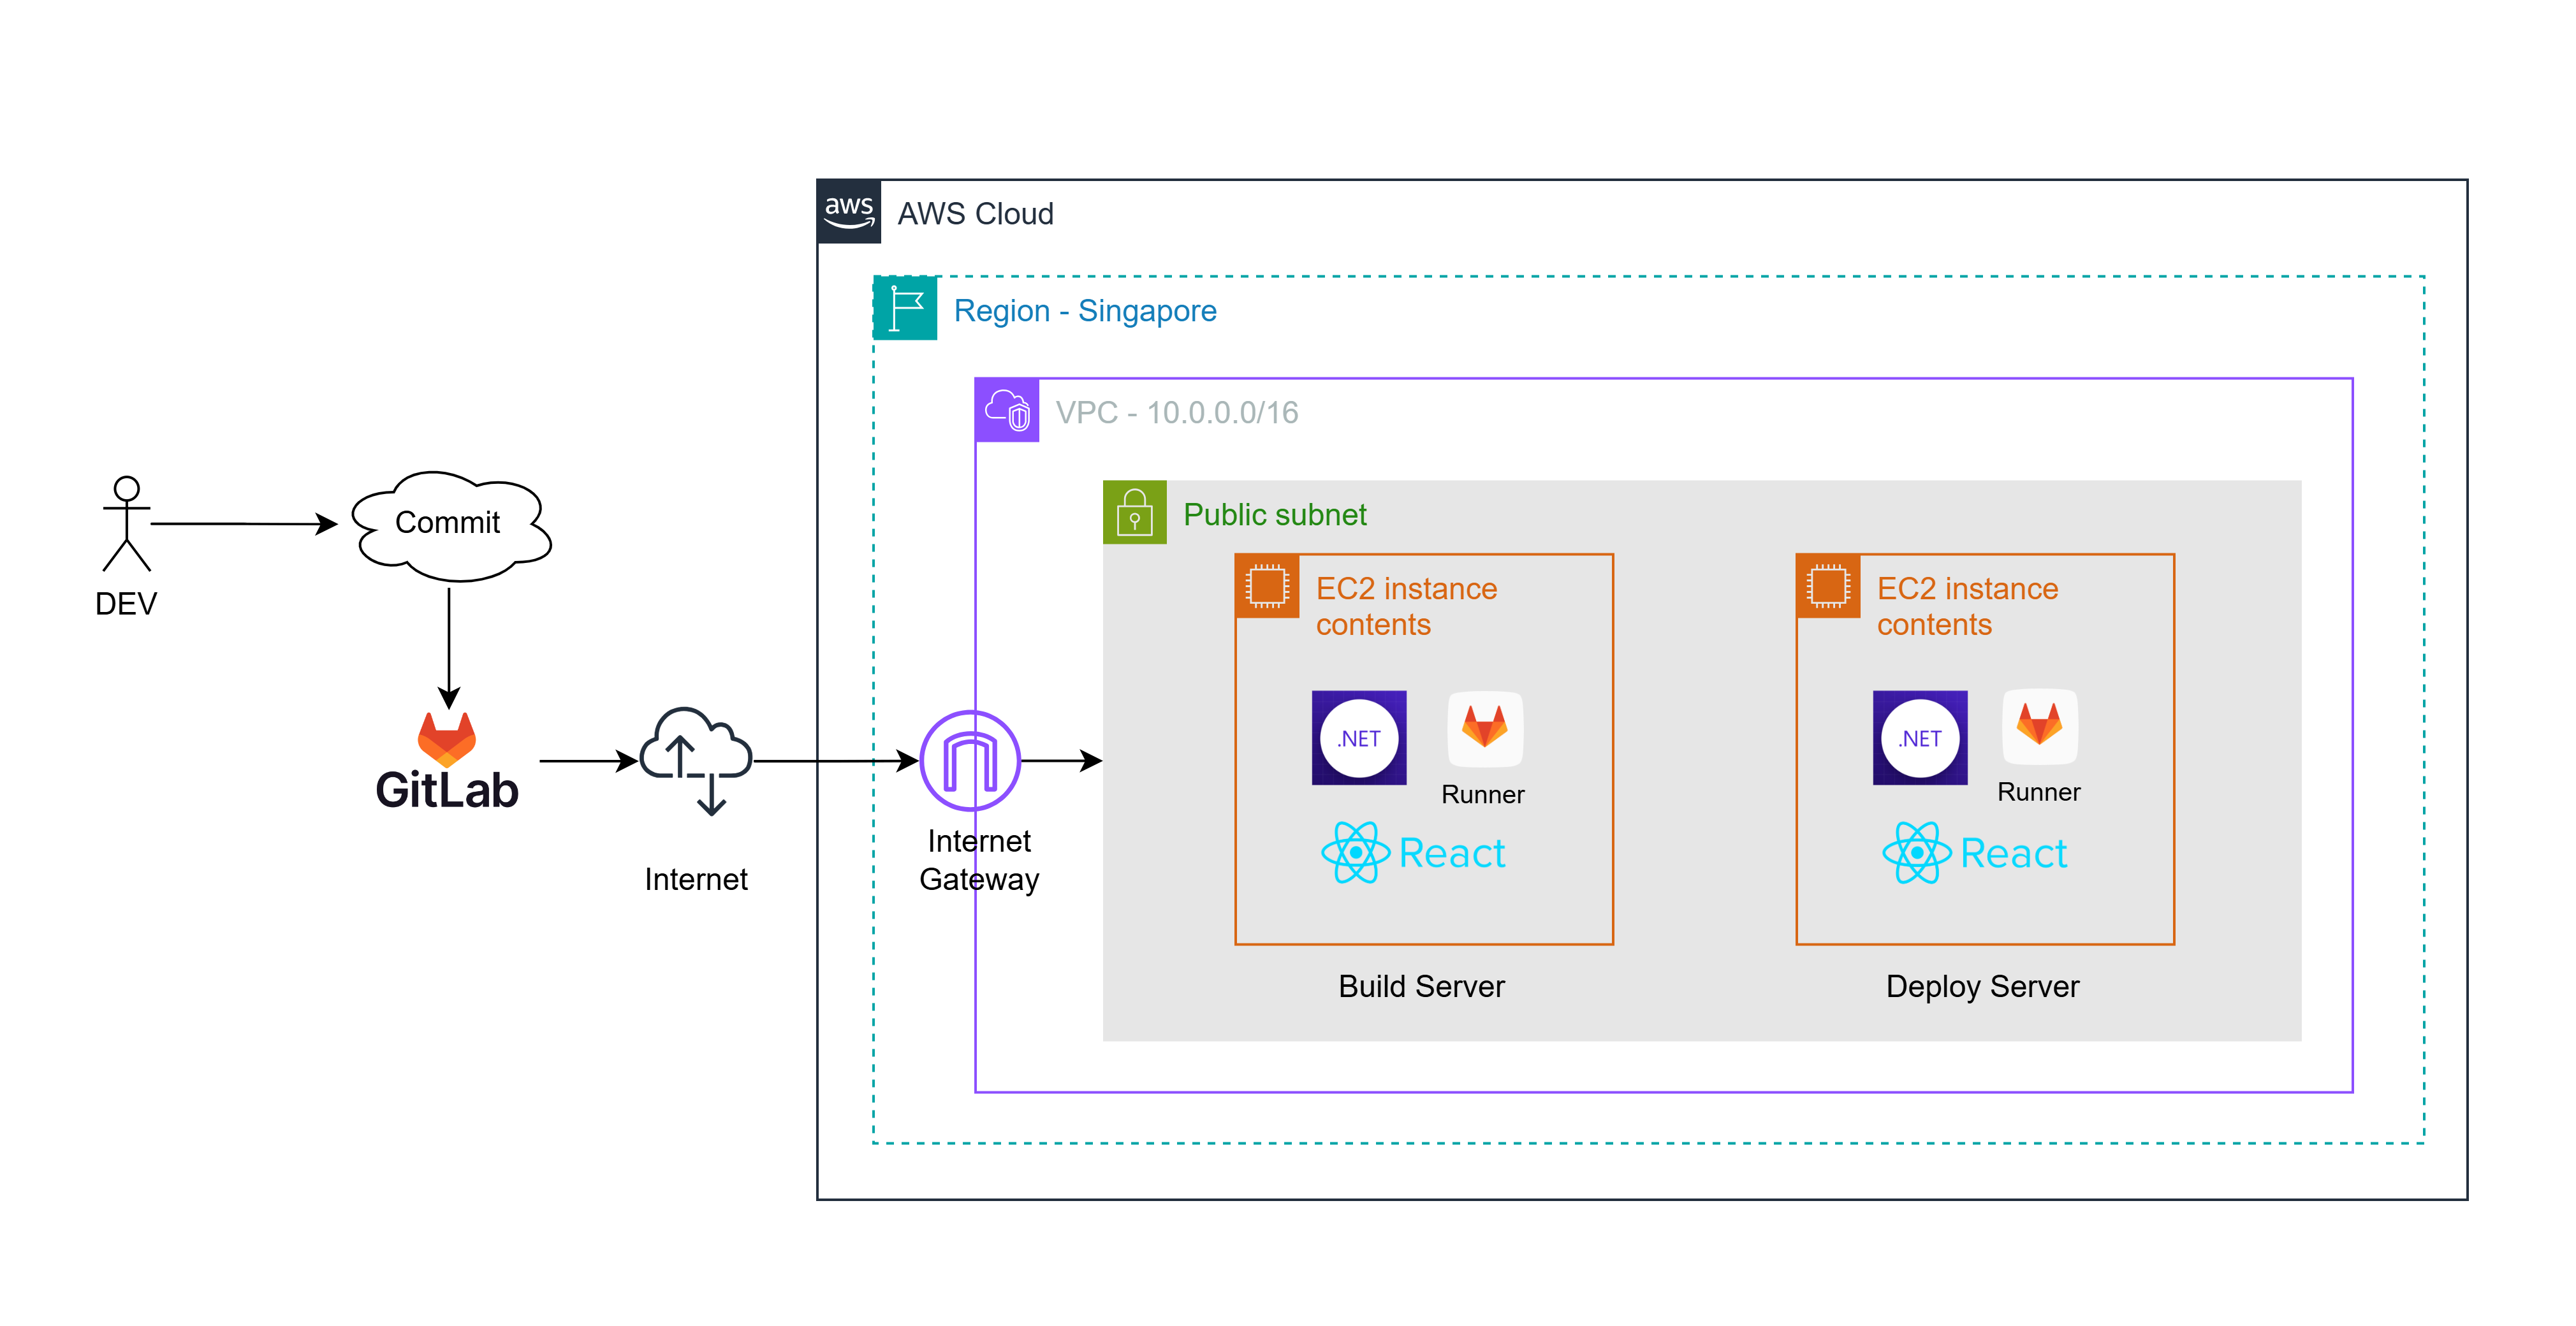Click the React atom logo in Deploy Server
Image resolution: width=2576 pixels, height=1326 pixels.
point(1917,852)
